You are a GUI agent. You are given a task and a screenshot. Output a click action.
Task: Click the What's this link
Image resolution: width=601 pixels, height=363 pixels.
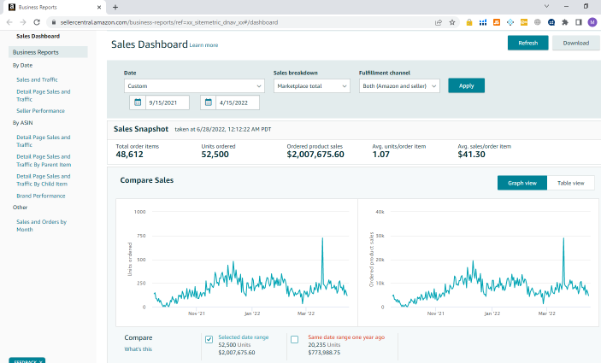click(x=138, y=348)
